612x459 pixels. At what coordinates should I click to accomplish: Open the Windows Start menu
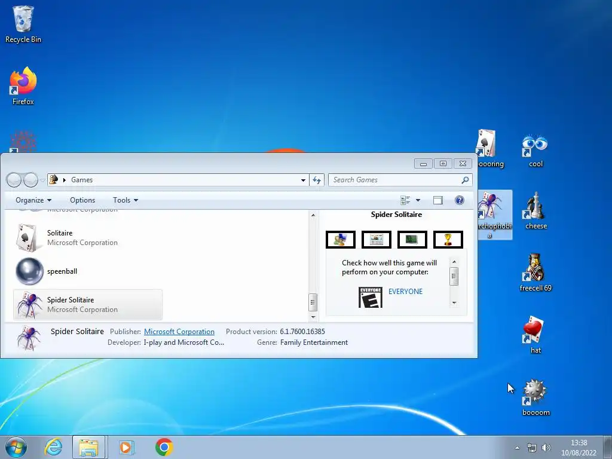(x=16, y=447)
